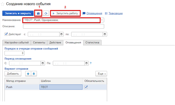This screenshot has height=105, width=175.
Task: Click the 'Записать и закрыть' button
Action: (x=18, y=13)
